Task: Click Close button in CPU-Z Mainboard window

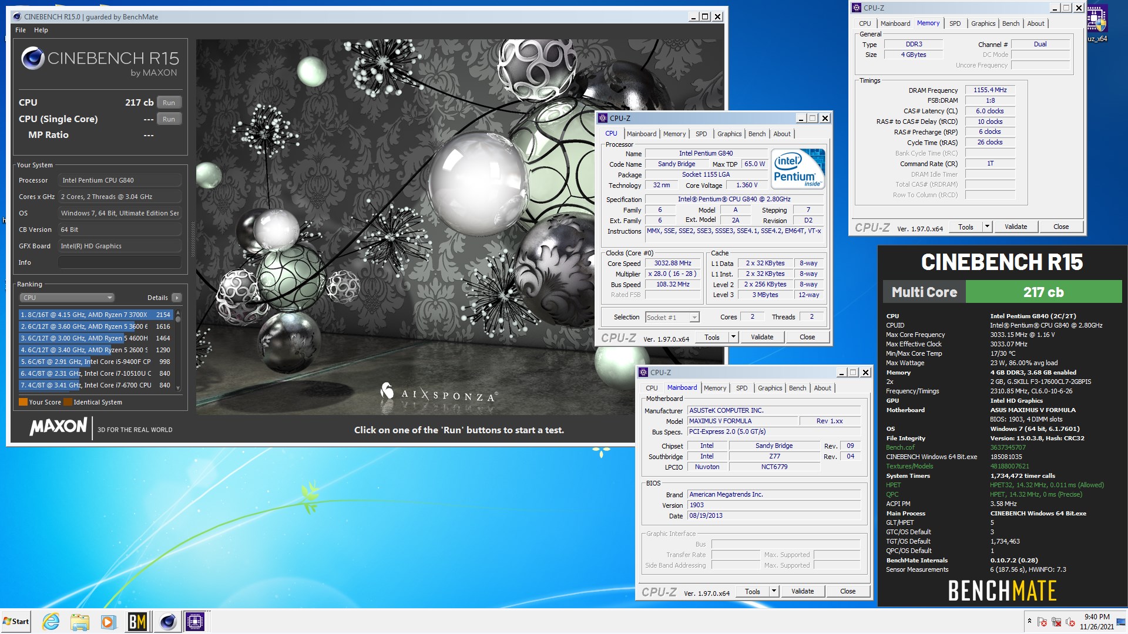Action: point(848,591)
